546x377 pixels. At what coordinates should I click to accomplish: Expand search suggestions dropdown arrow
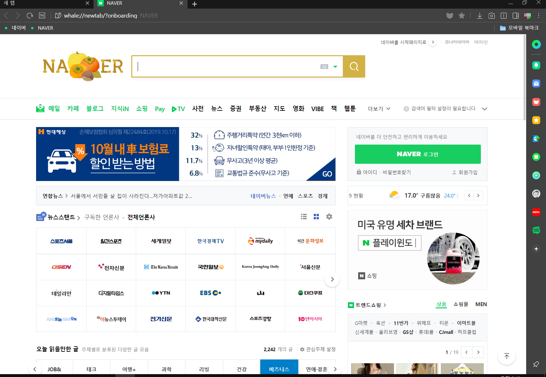point(335,67)
